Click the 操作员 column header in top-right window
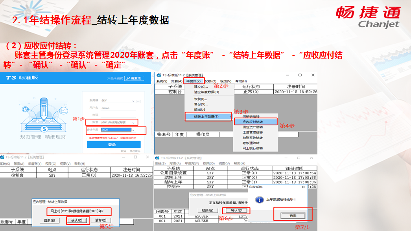The width and height of the screenshot is (411, 231). tap(203, 135)
